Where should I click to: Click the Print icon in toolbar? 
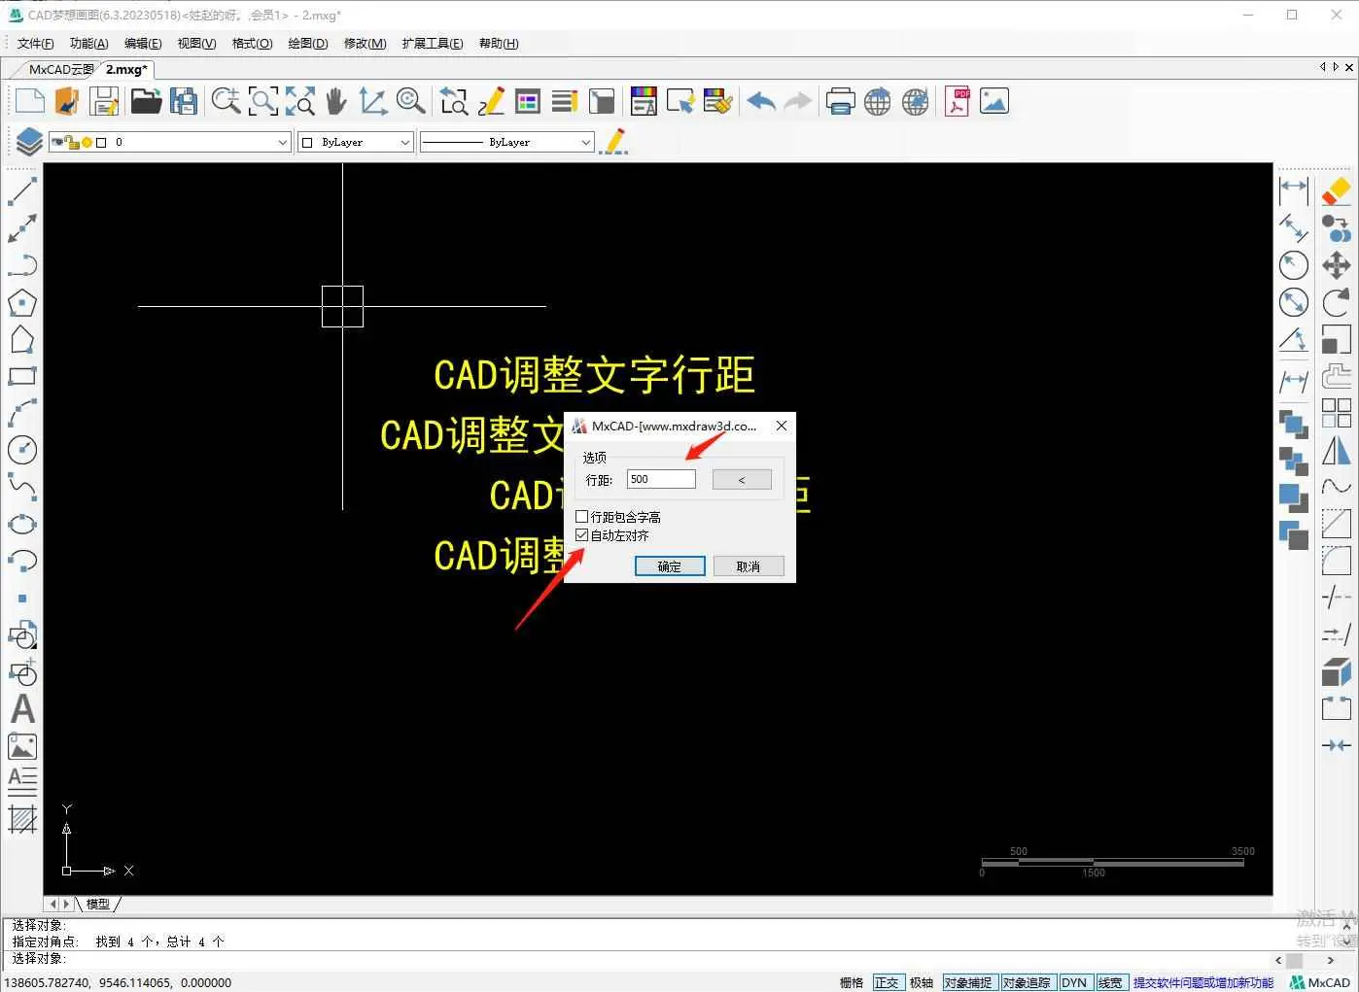(840, 102)
